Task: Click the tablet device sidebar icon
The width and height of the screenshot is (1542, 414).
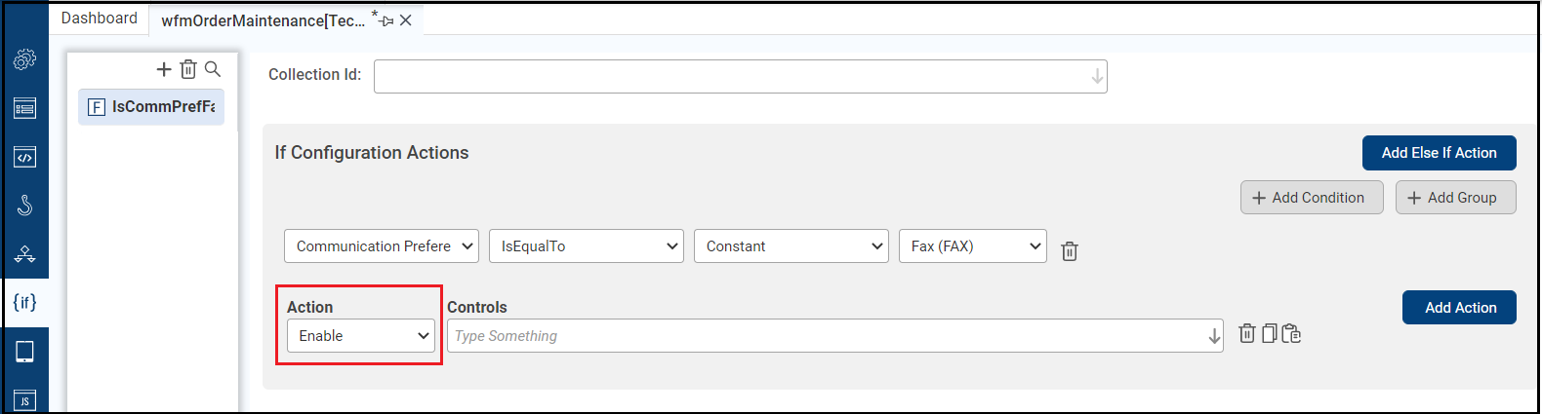Action: [24, 352]
